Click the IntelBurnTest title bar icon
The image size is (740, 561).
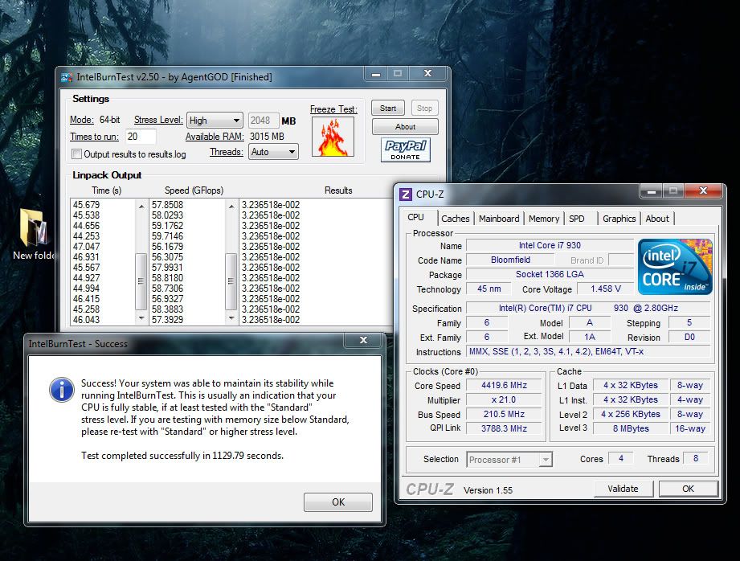[66, 77]
